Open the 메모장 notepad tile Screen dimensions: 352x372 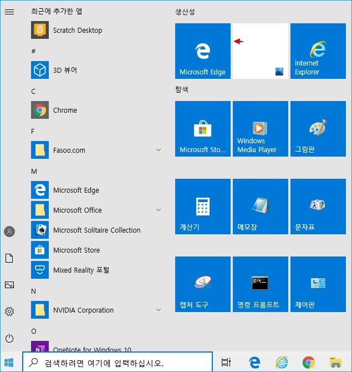tap(261, 207)
